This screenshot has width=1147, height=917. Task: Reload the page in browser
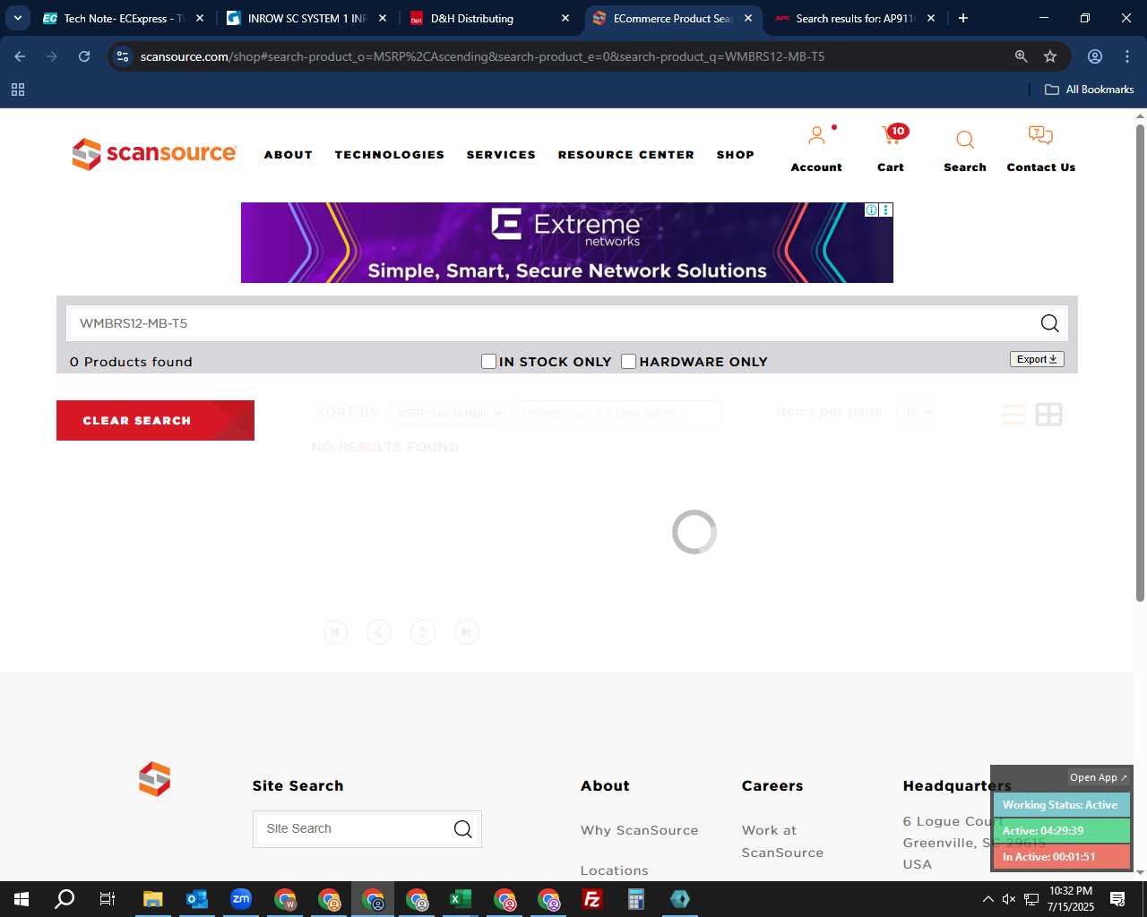pyautogui.click(x=84, y=56)
